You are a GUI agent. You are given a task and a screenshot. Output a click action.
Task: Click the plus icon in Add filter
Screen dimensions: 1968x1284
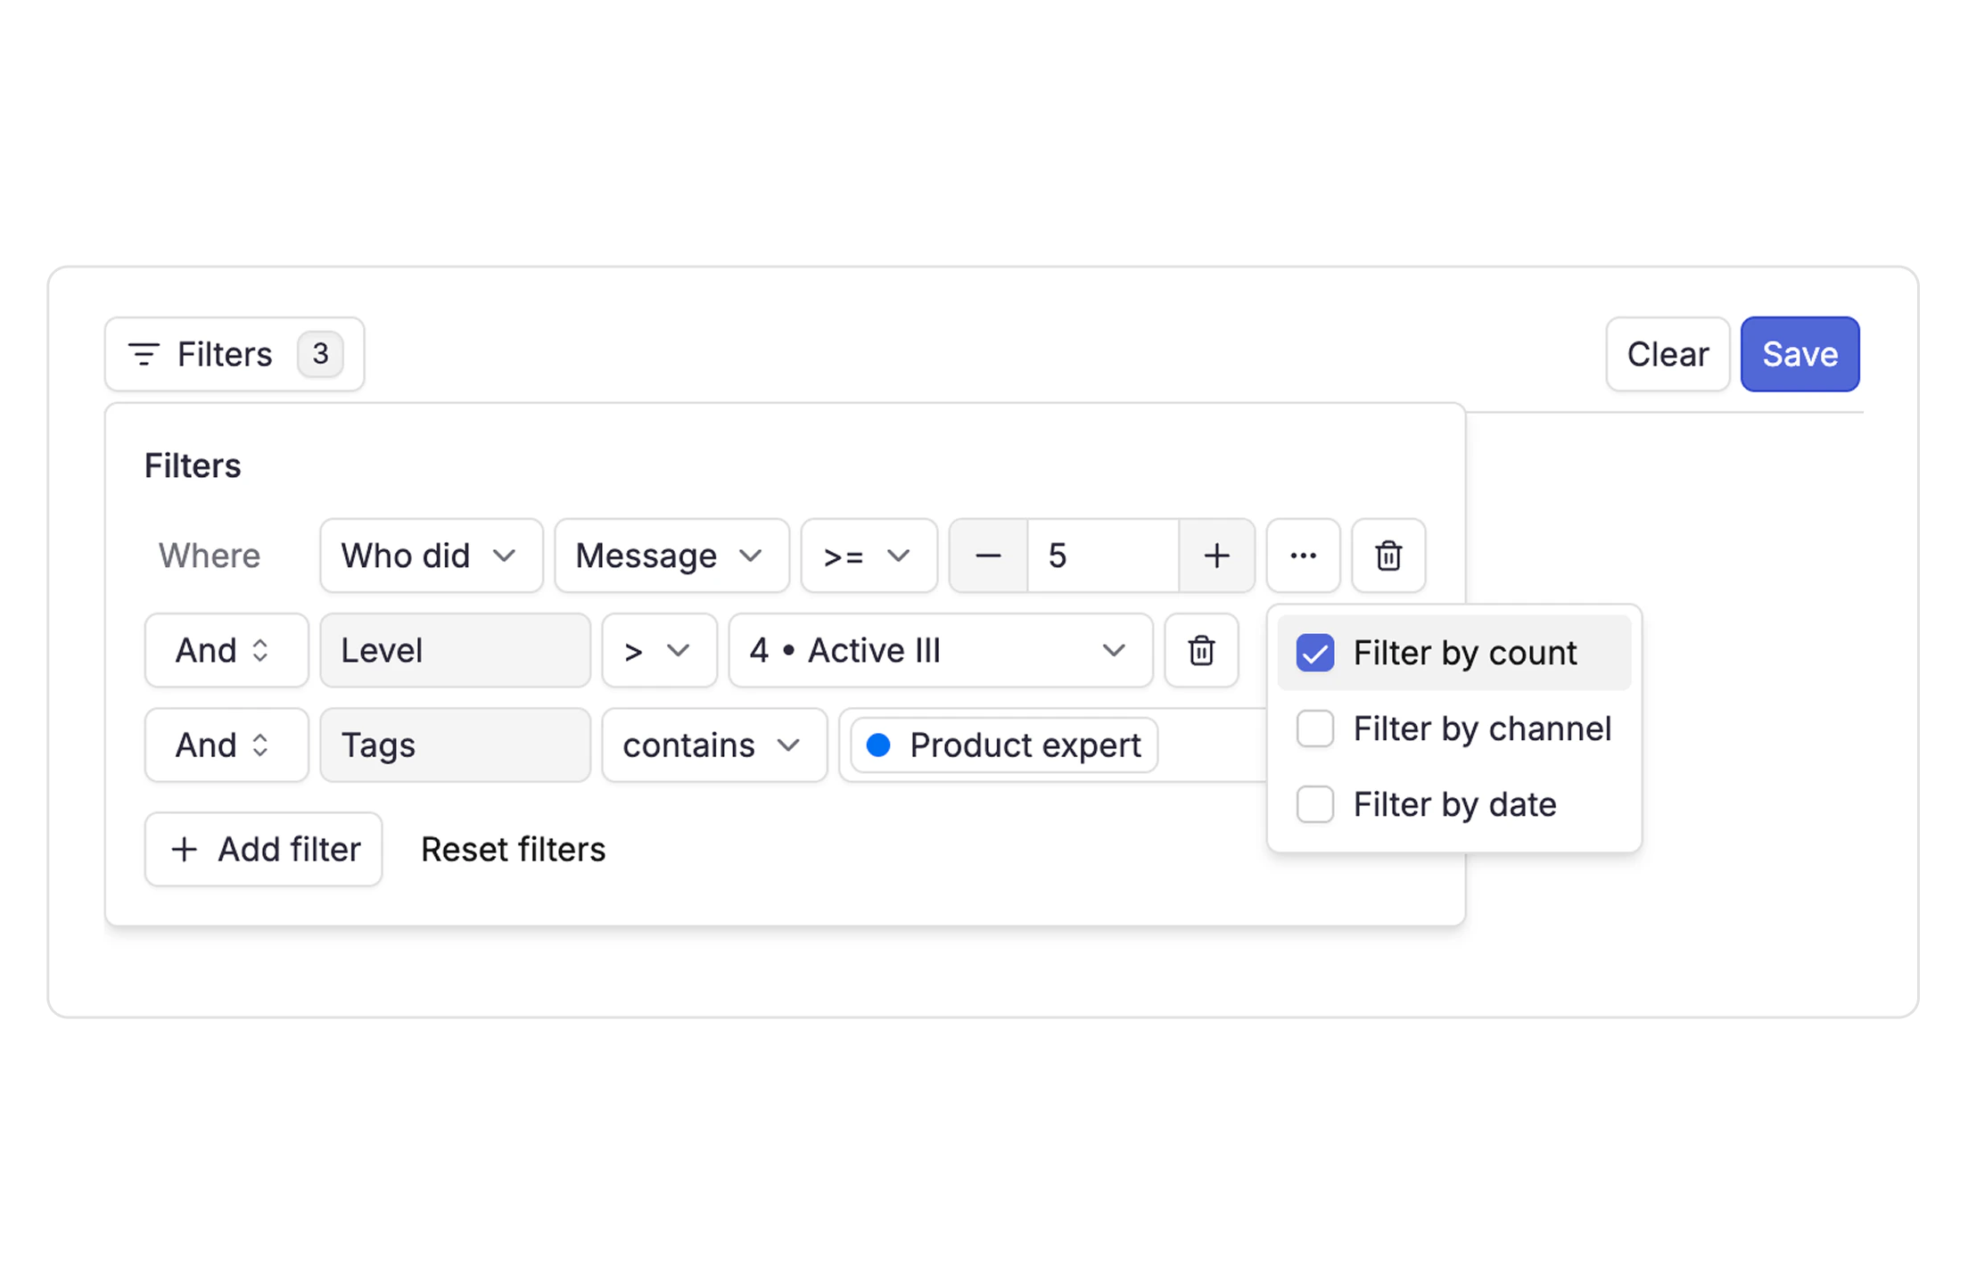(184, 849)
